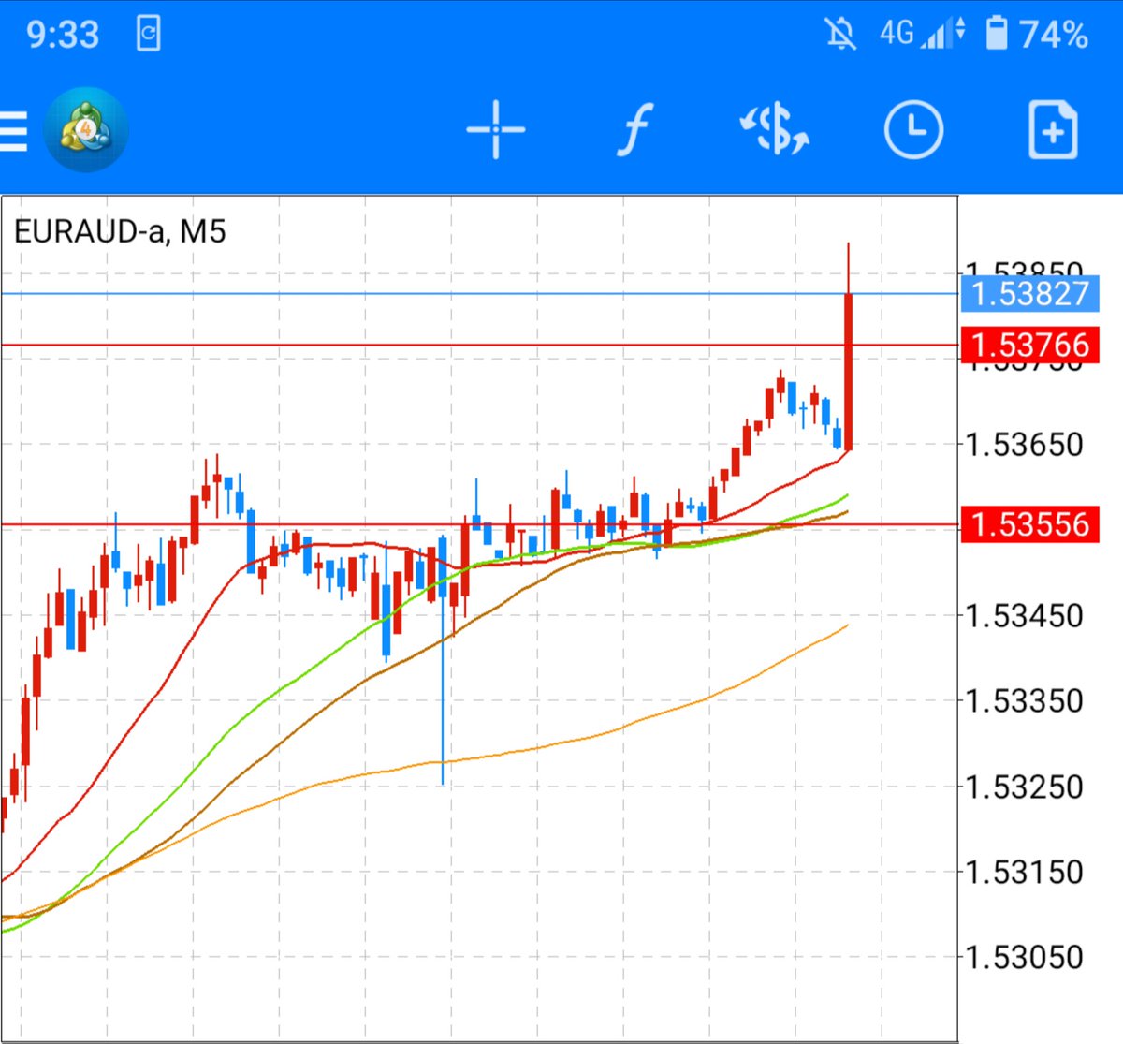Tap the EURAUD-a, M5 chart label
1123x1044 pixels.
120,230
